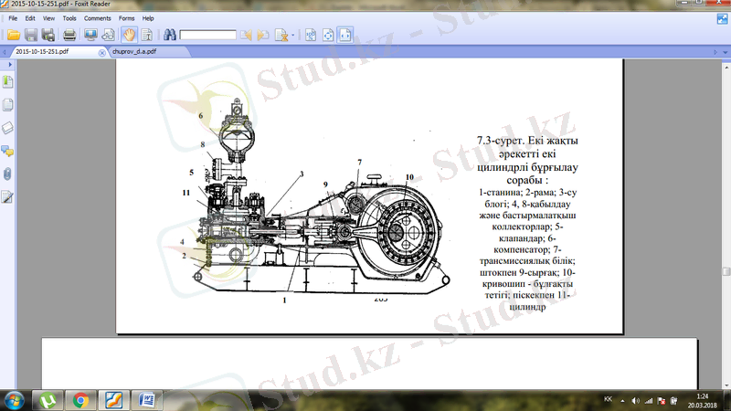Viewport: 731px width, 411px height.
Task: Open the Bookmarks panel in sidebar
Action: click(8, 81)
